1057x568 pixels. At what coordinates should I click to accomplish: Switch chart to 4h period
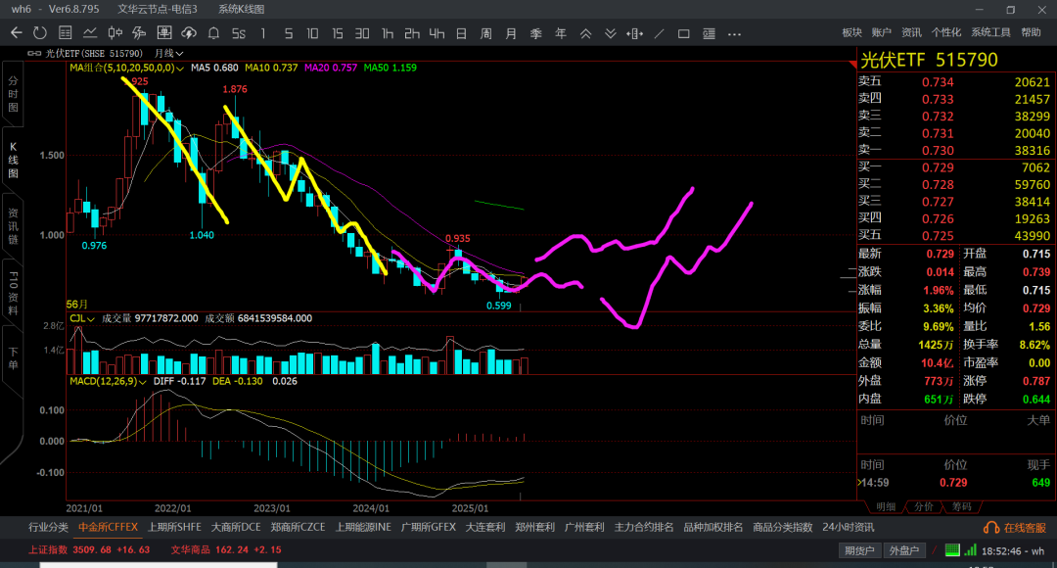[x=437, y=33]
